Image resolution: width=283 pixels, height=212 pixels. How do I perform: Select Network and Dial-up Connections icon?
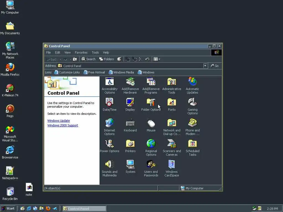tap(172, 127)
